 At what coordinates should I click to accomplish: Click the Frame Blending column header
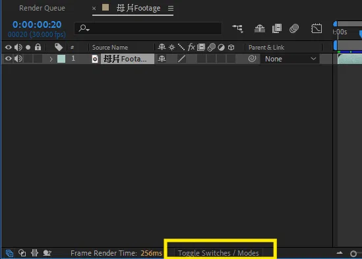pos(201,48)
